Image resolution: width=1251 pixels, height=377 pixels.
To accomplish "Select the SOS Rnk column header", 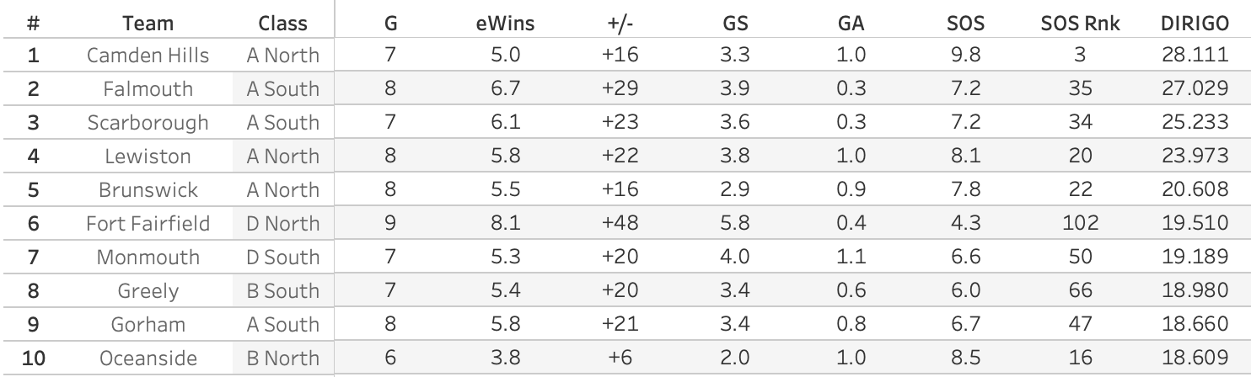I will tap(1080, 24).
